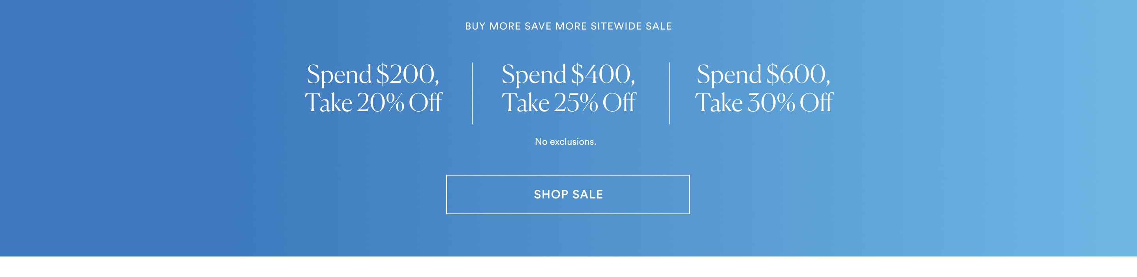
Task: Click the 25% figure in the middle offer
Action: coord(576,103)
